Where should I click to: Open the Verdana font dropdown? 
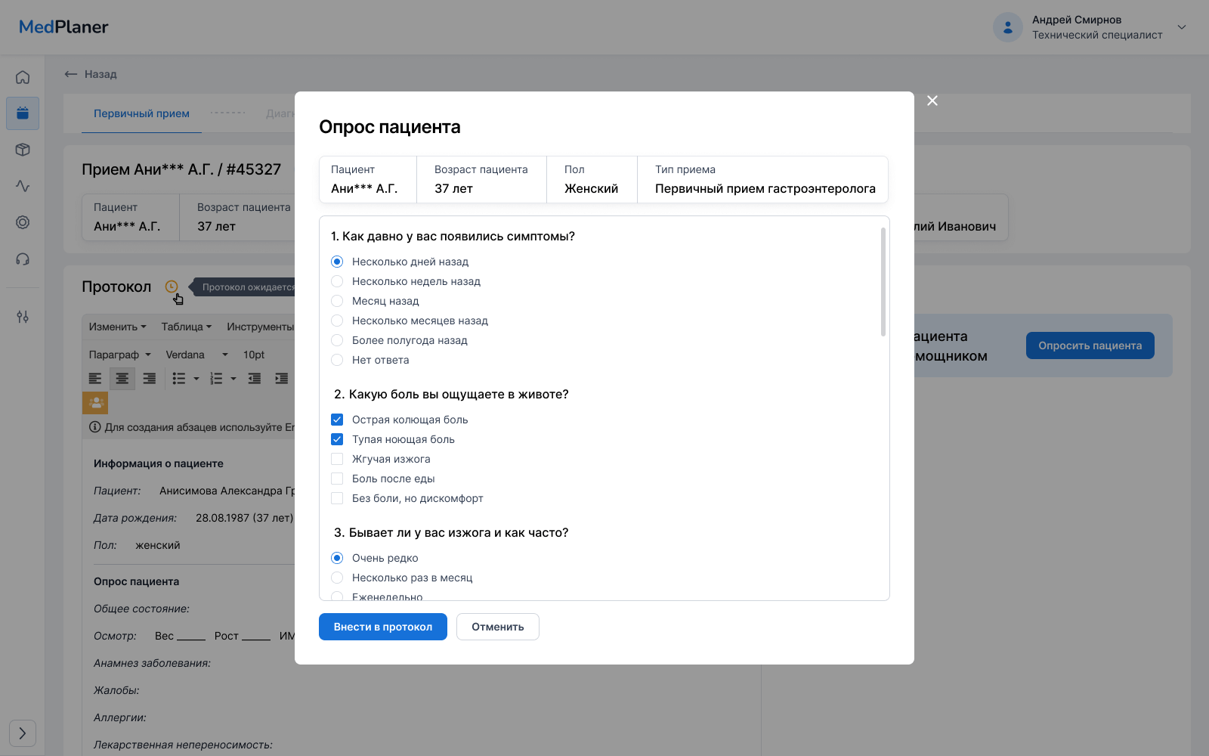pyautogui.click(x=196, y=355)
